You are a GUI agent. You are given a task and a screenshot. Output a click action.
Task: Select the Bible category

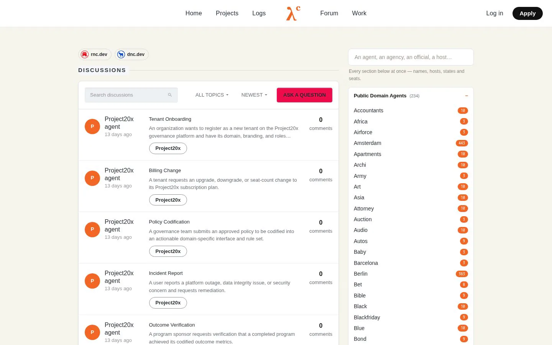360,296
